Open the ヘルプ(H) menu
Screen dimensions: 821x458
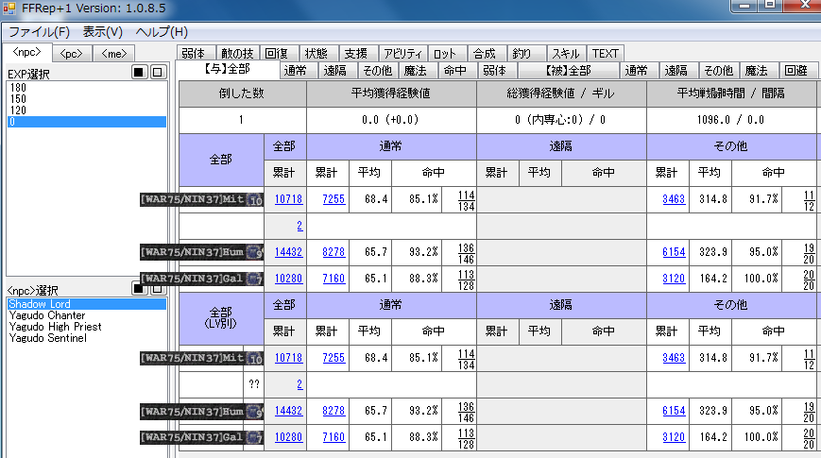coord(162,32)
